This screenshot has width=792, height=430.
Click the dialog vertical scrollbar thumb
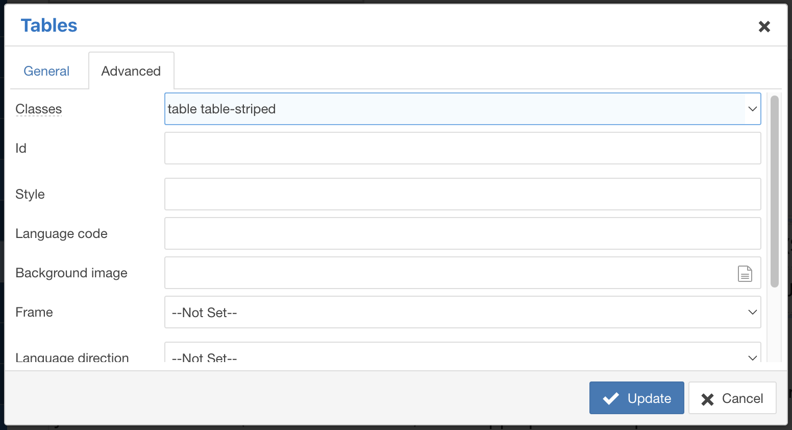pos(775,192)
